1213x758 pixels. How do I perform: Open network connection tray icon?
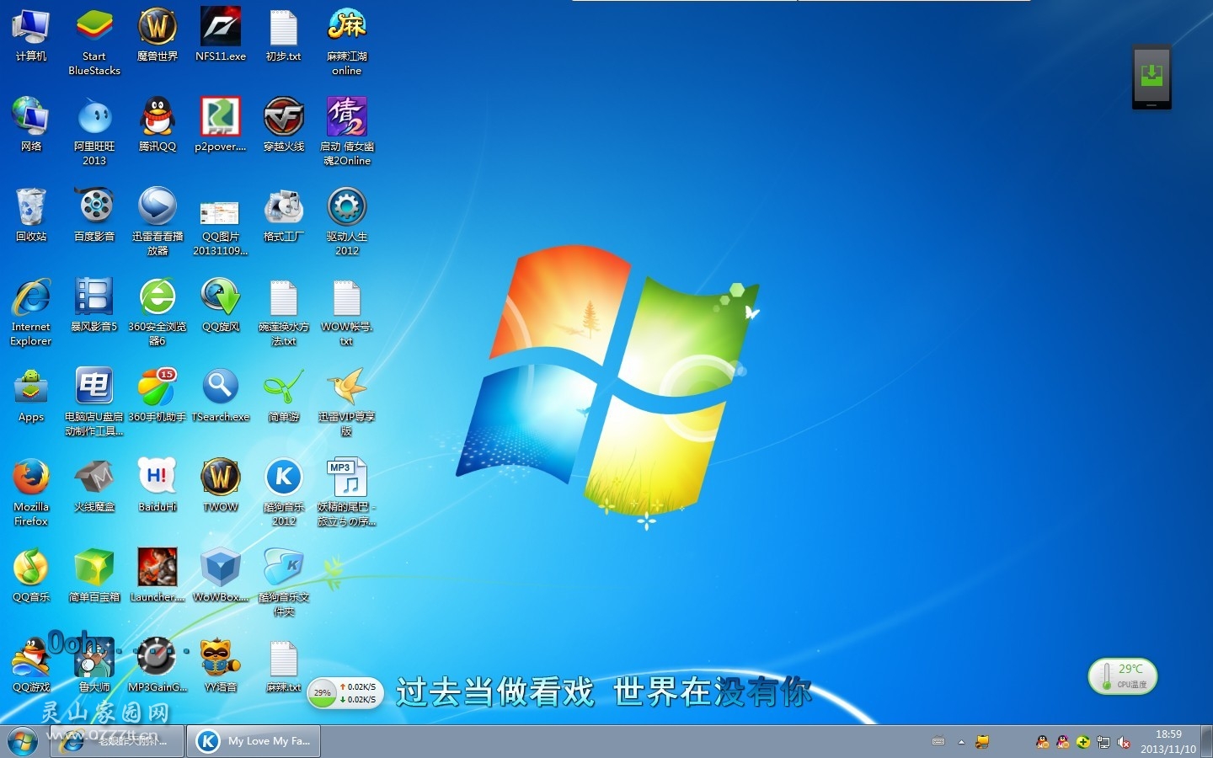[1103, 742]
